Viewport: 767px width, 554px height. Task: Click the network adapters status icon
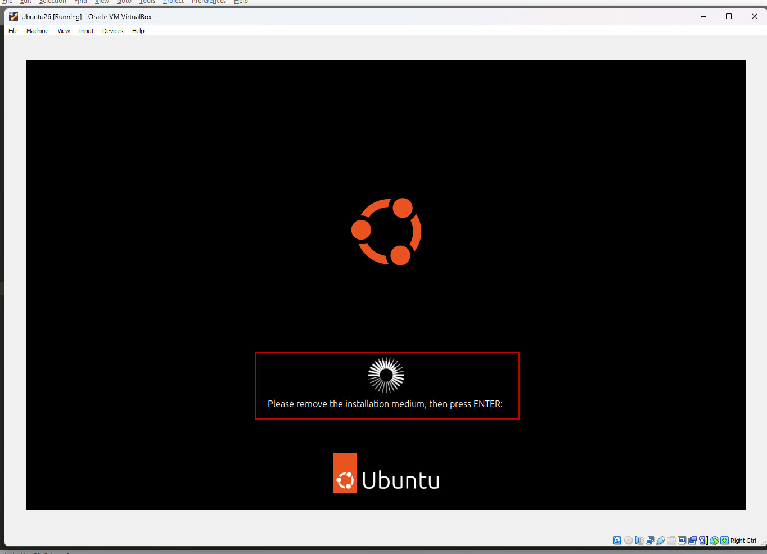(x=649, y=541)
